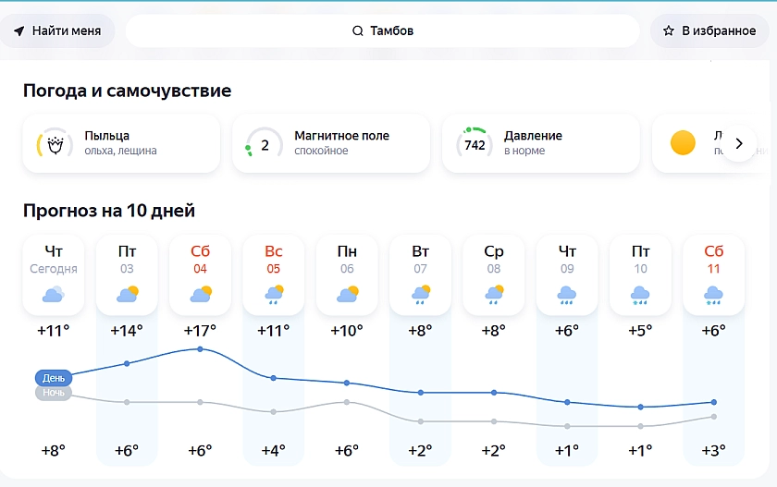Click the search magnifier icon
Image resolution: width=777 pixels, height=487 pixels.
tap(358, 31)
